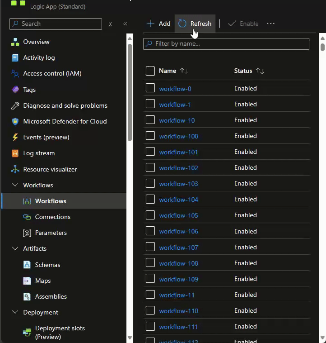
Task: Check the workflow-100 checkbox
Action: click(150, 136)
